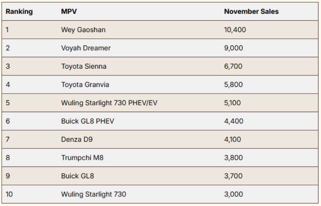Click the Ranking column header
Screen dimensions: 321x206
coord(19,11)
